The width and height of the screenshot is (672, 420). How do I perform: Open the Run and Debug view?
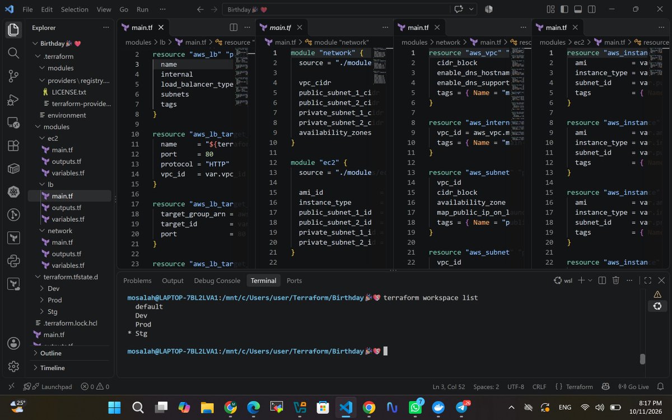click(13, 99)
